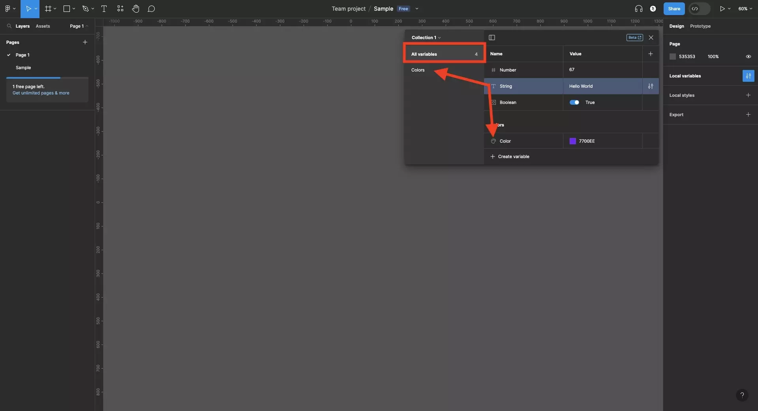Select the Frame tool

pyautogui.click(x=48, y=9)
